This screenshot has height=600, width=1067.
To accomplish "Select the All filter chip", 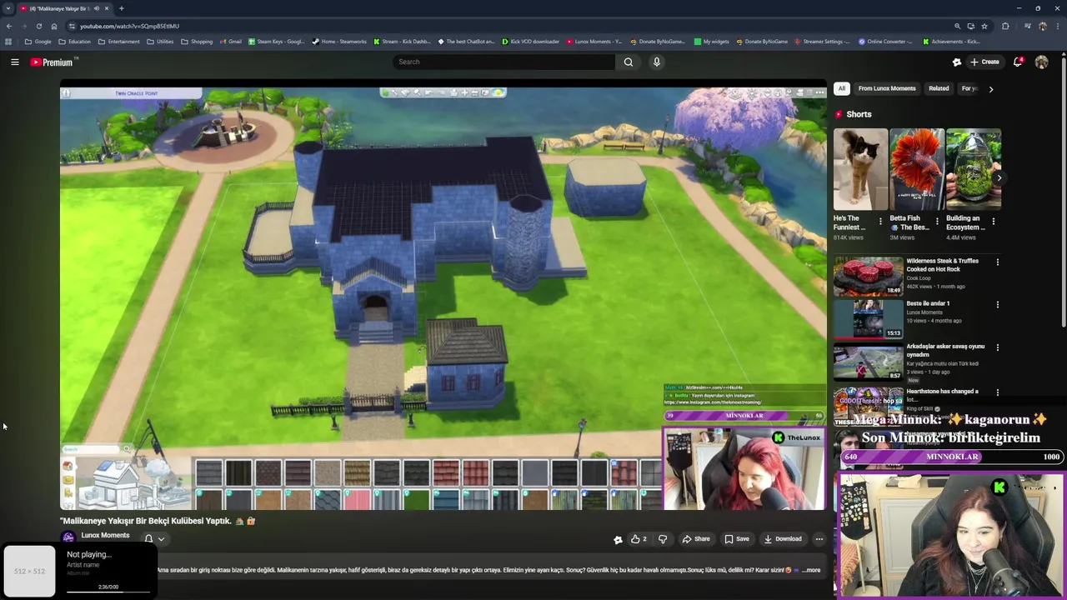I will pos(842,88).
